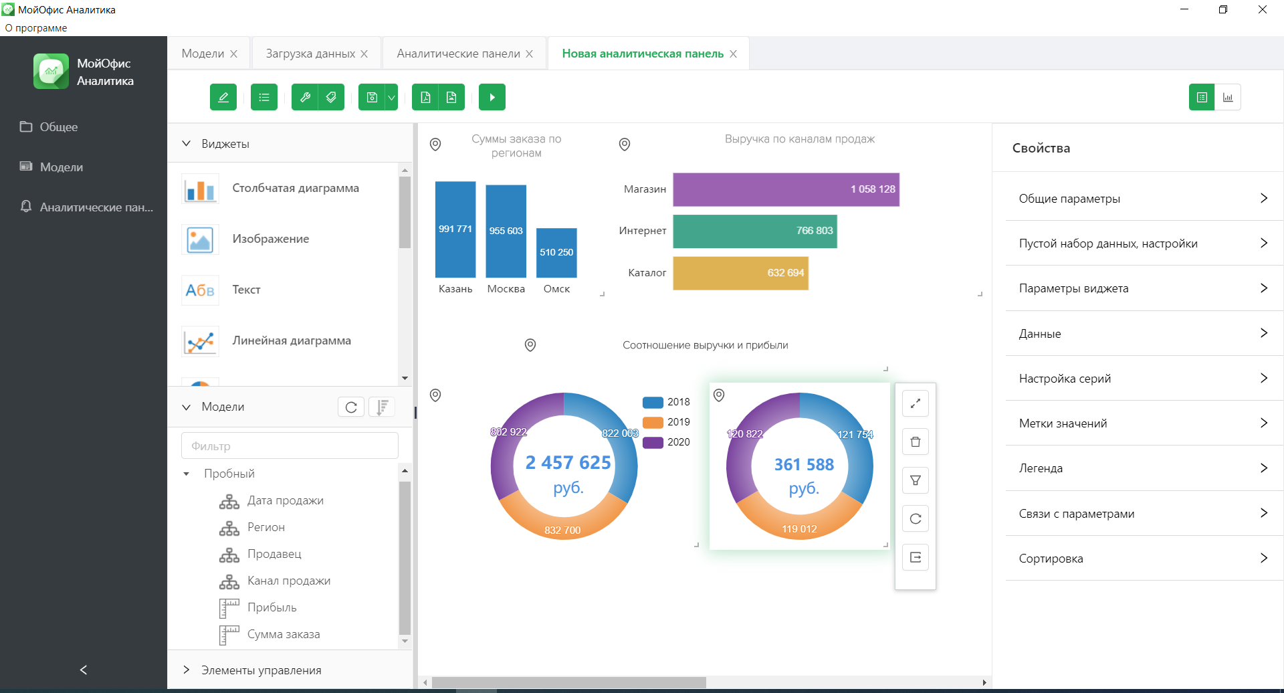Collapse the Модели section
Viewport: 1284px width, 693px height.
[187, 407]
